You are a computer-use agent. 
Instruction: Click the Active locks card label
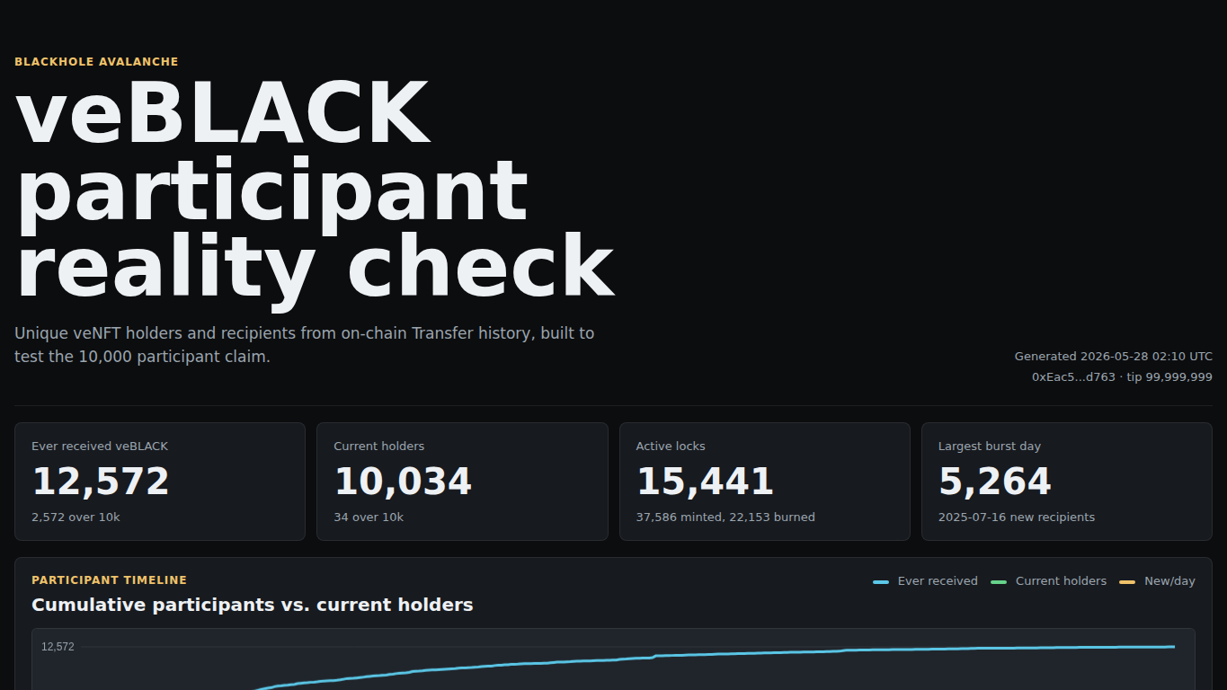(671, 447)
